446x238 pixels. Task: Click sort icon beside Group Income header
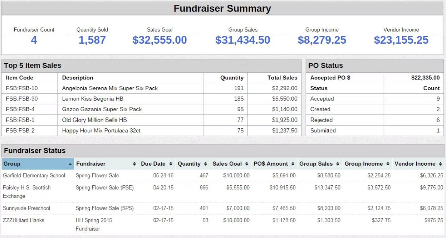(x=388, y=164)
